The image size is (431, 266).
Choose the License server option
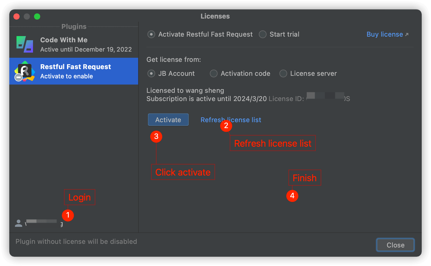click(283, 73)
